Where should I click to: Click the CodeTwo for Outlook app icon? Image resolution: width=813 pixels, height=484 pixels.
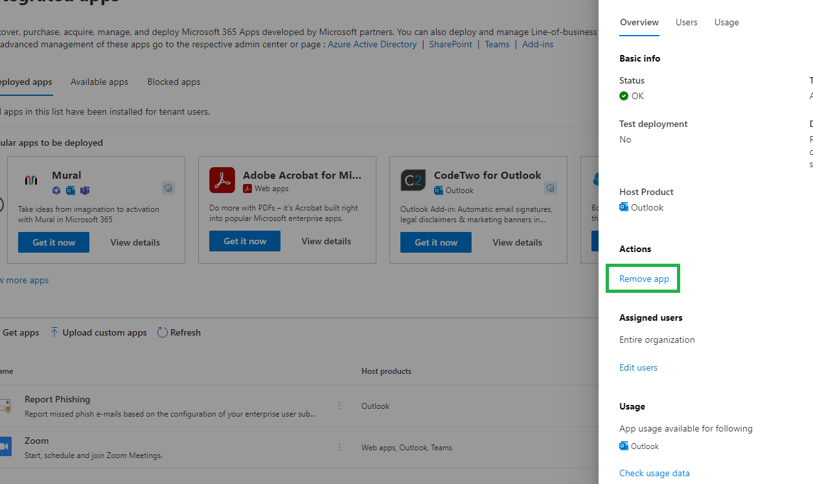tap(413, 179)
